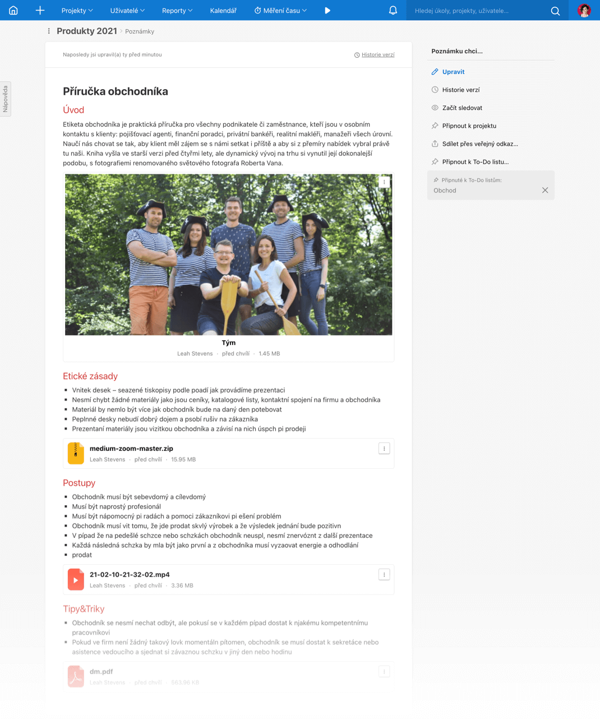The image size is (600, 719).
Task: Click the magnifier search icon
Action: [555, 11]
